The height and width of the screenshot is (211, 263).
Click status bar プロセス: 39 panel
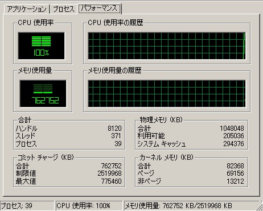point(27,206)
